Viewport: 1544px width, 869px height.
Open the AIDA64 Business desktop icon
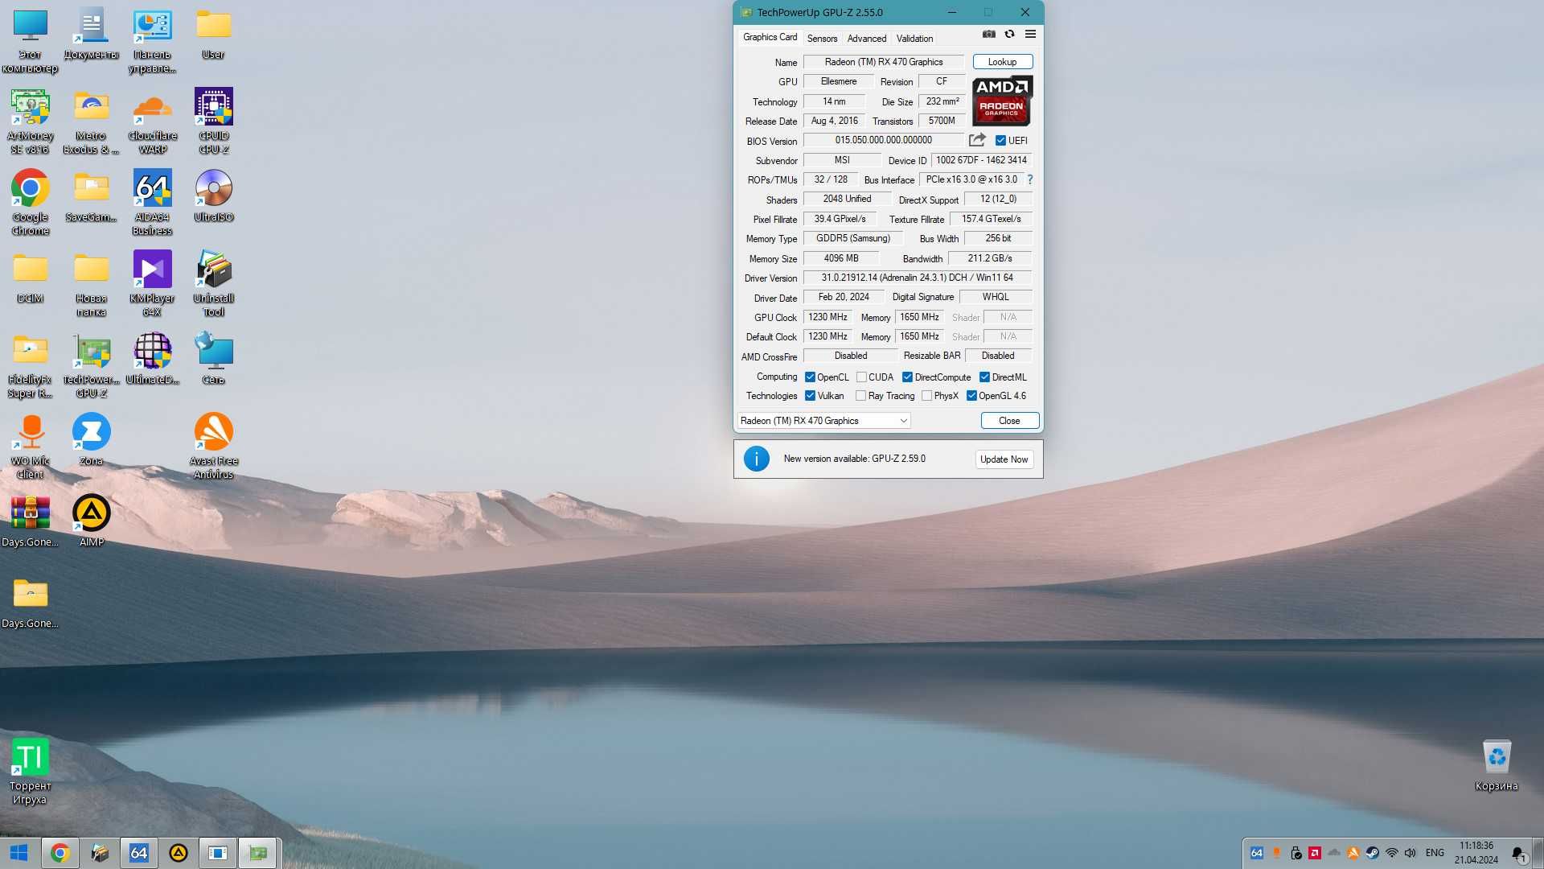pos(152,201)
